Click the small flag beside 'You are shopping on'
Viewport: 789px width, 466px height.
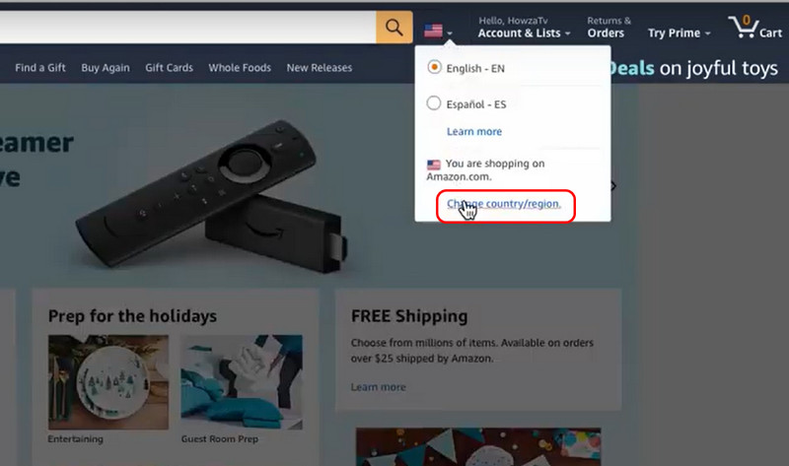click(433, 165)
